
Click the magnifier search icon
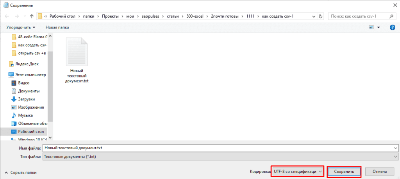pos(391,16)
